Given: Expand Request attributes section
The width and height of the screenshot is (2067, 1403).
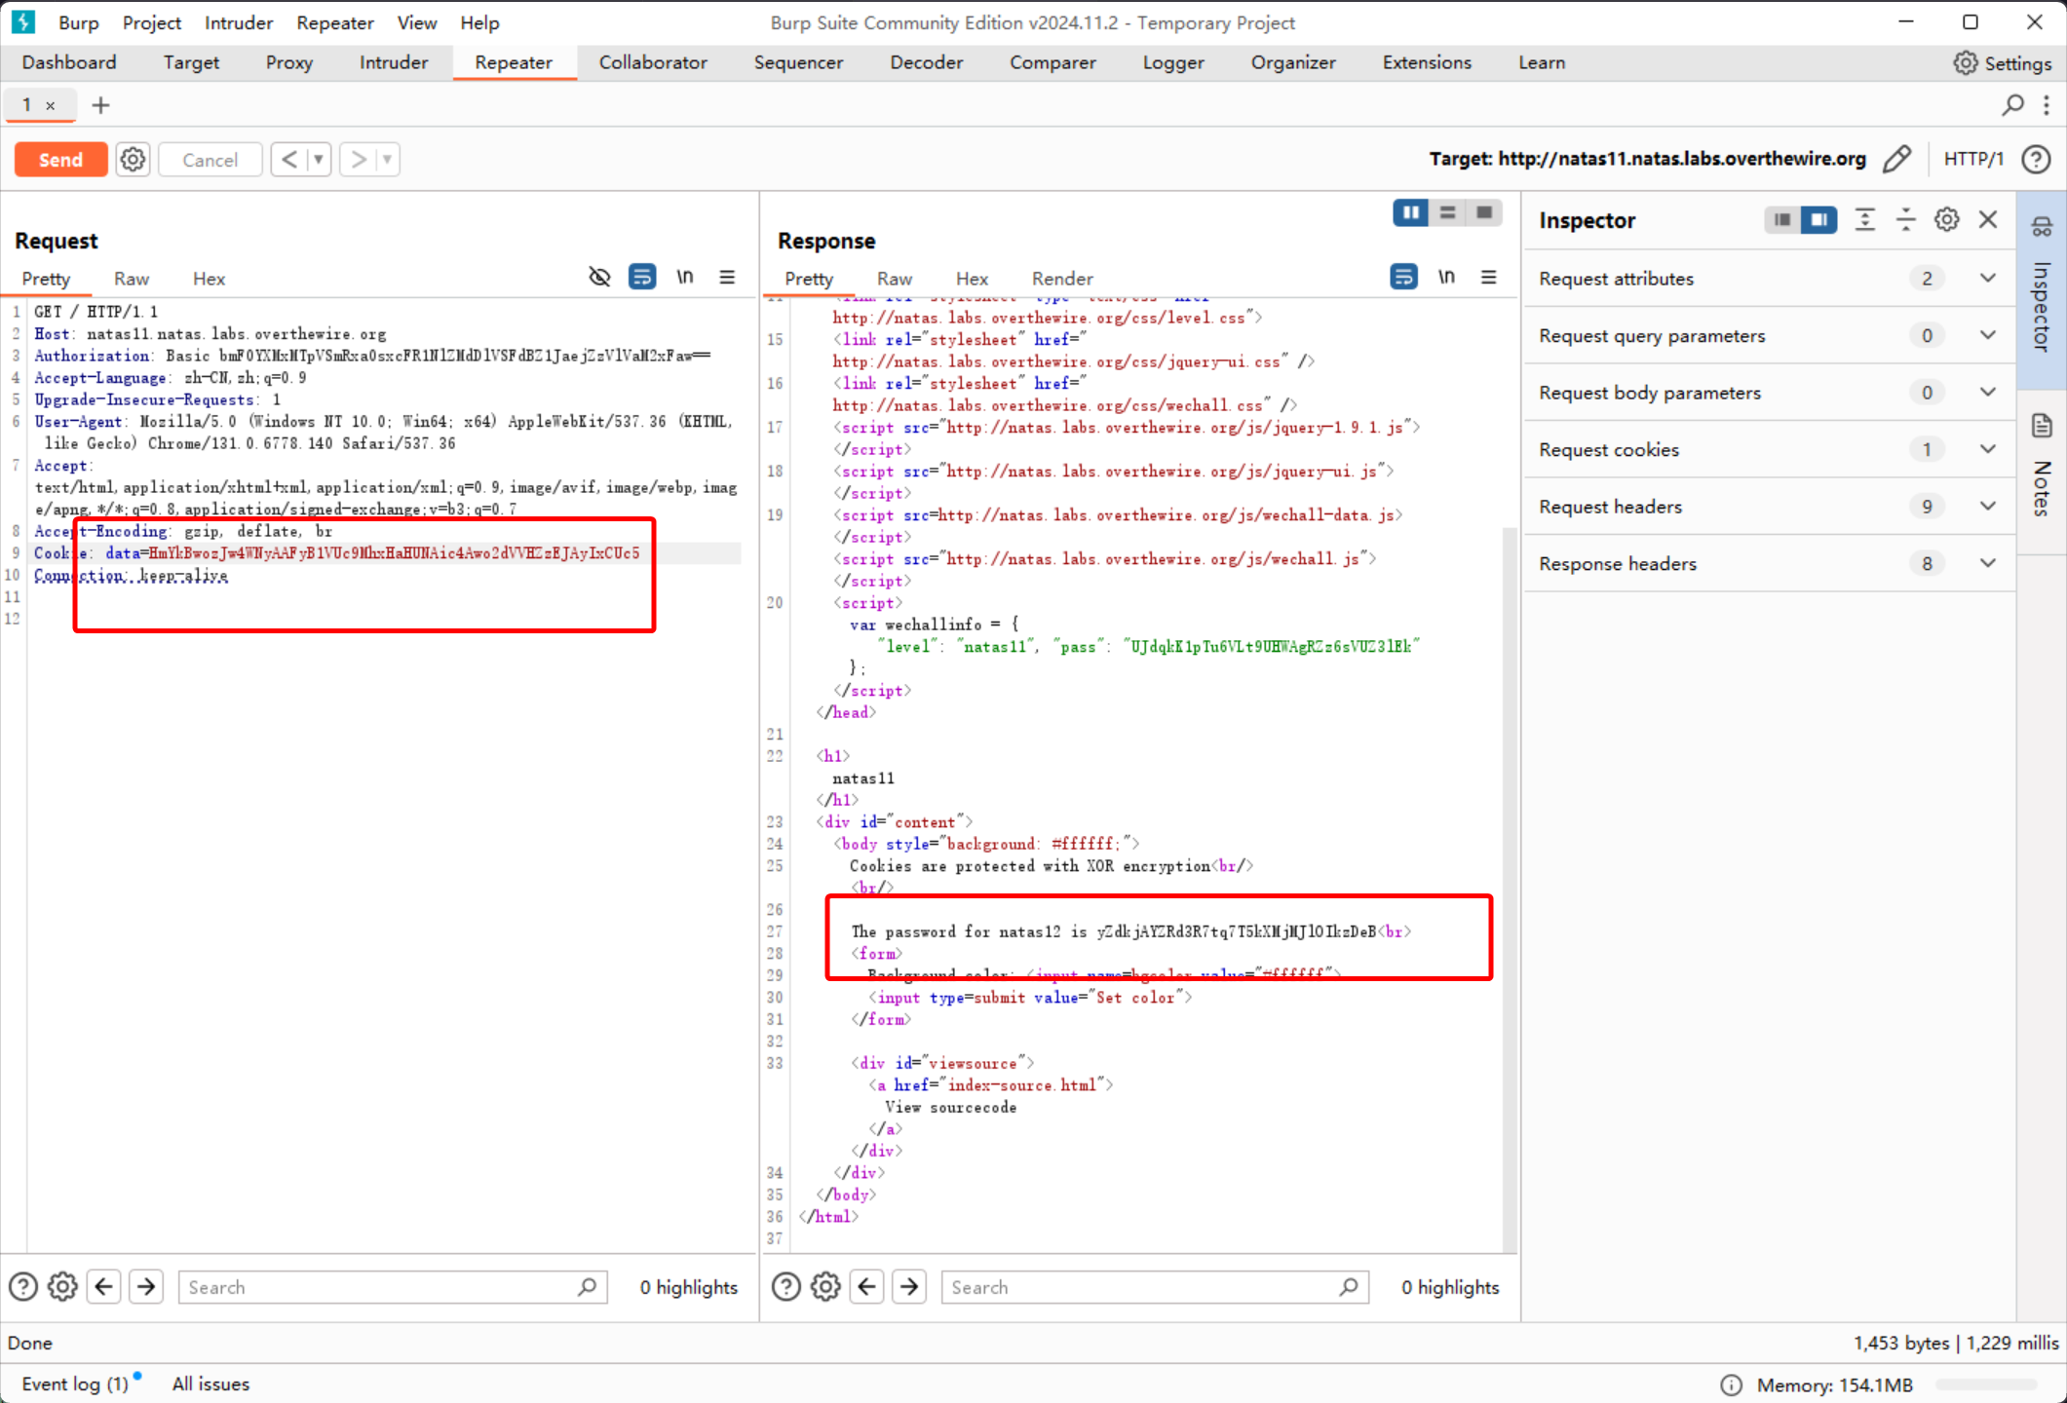Looking at the screenshot, I should (1769, 279).
